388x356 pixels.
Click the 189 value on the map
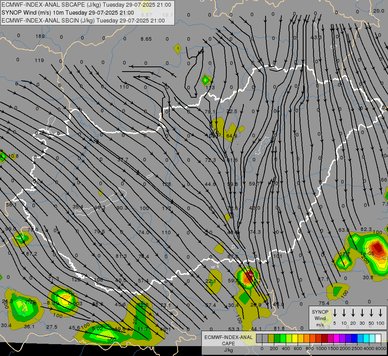click(40, 36)
